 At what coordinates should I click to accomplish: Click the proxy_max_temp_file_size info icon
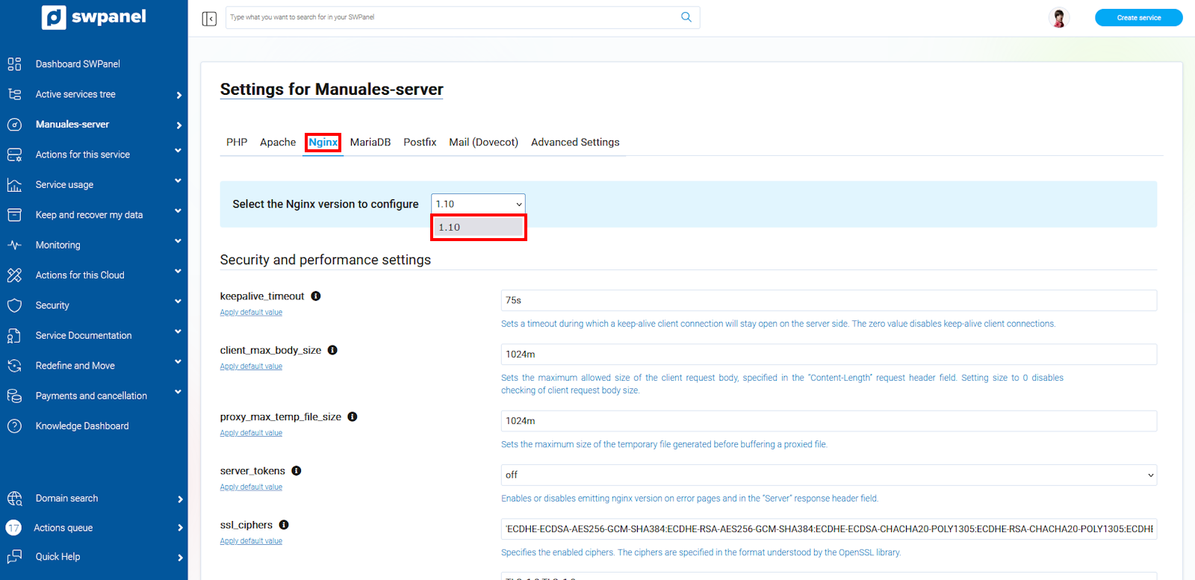pyautogui.click(x=353, y=417)
